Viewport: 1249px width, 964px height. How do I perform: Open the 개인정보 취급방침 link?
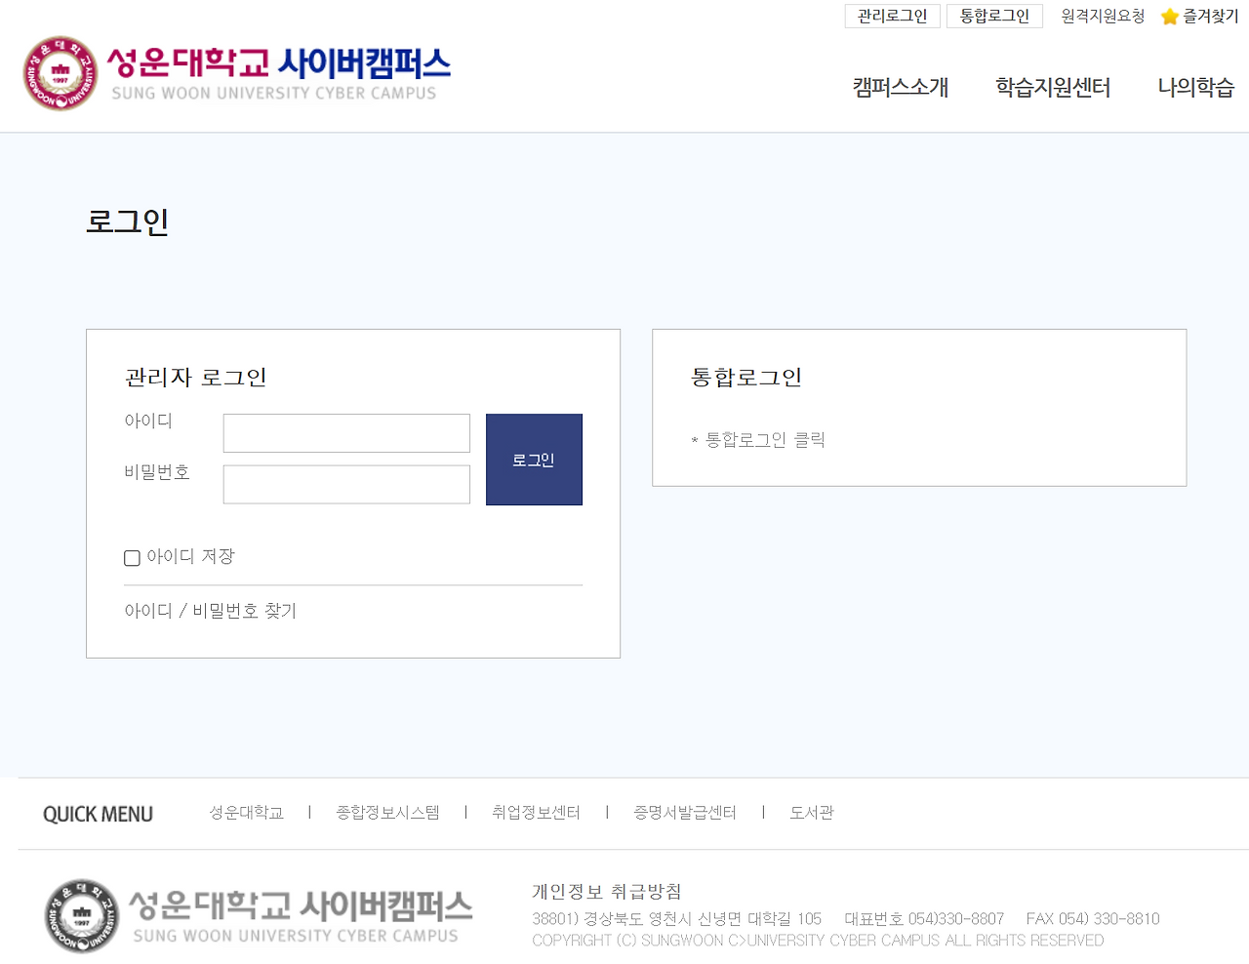click(x=607, y=891)
